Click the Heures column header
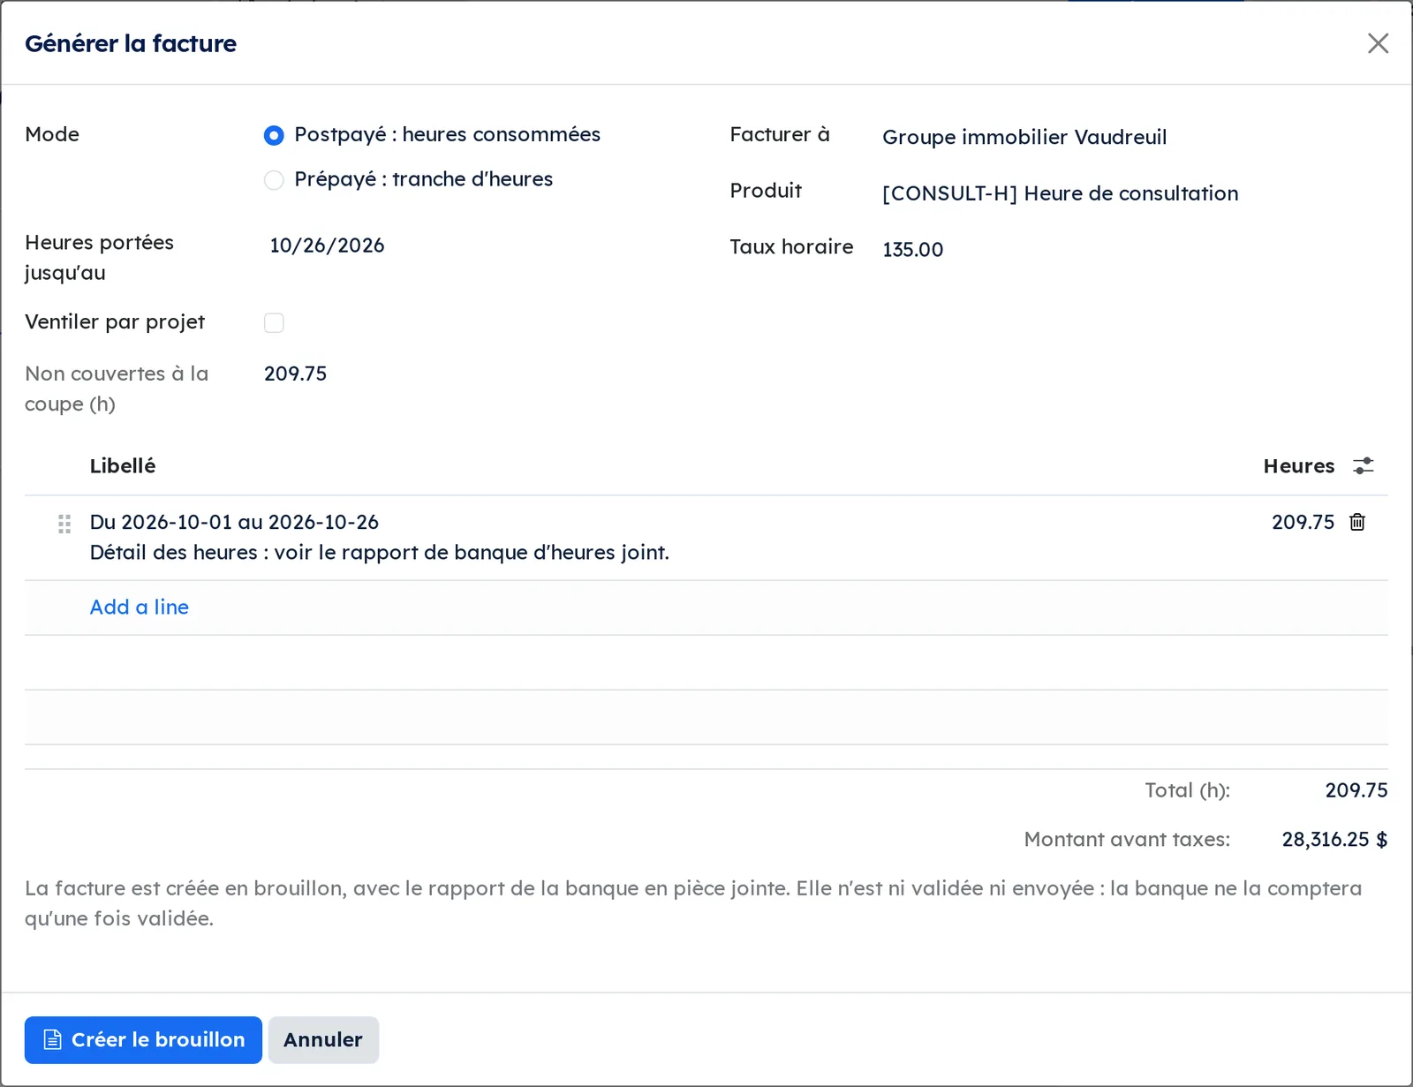1413x1087 pixels. [1298, 466]
